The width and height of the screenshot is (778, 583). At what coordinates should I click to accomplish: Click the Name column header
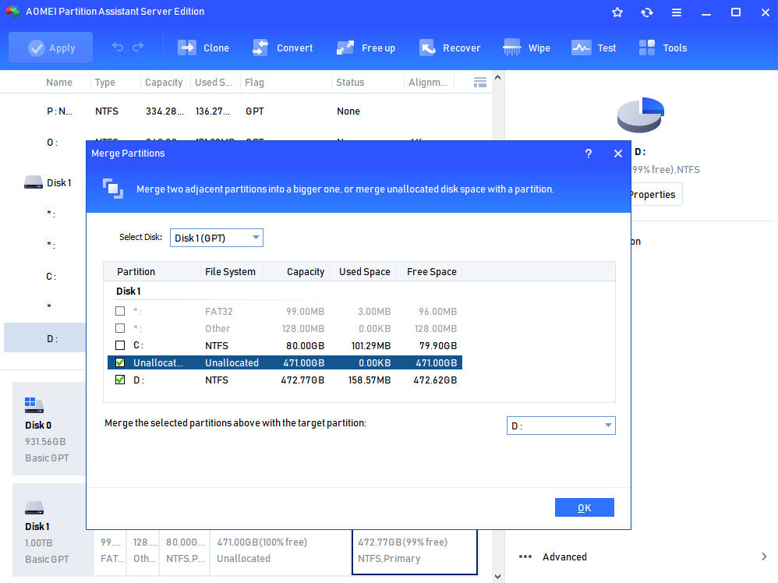(59, 83)
